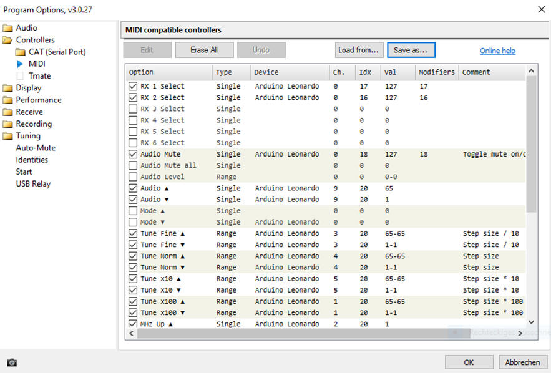Open the Receive settings category
Screen dimensions: 551x373
(29, 112)
